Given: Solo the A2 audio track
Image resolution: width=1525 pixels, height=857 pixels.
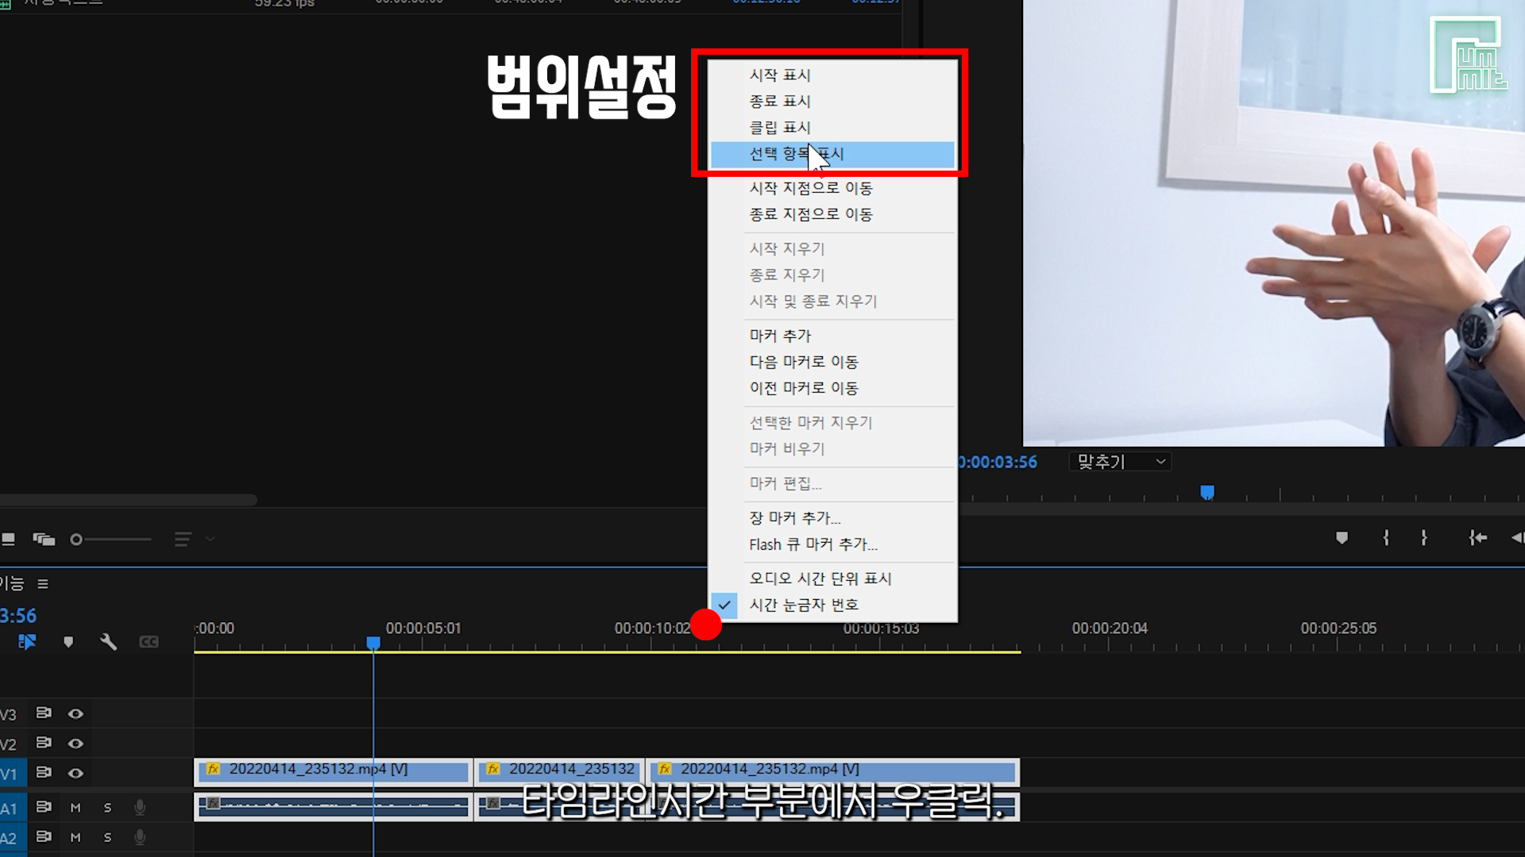Looking at the screenshot, I should pos(107,837).
